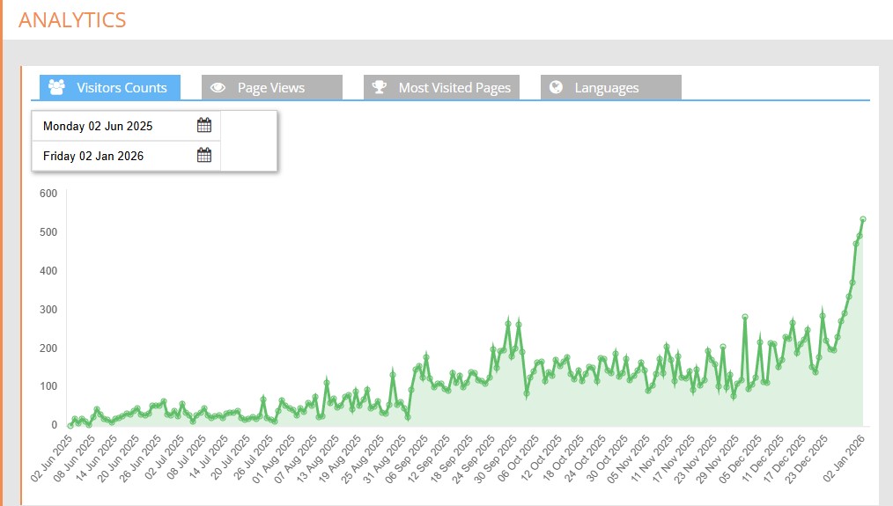
Task: Open calendar picker beside Friday 02 Jan 2026
Action: coord(203,156)
